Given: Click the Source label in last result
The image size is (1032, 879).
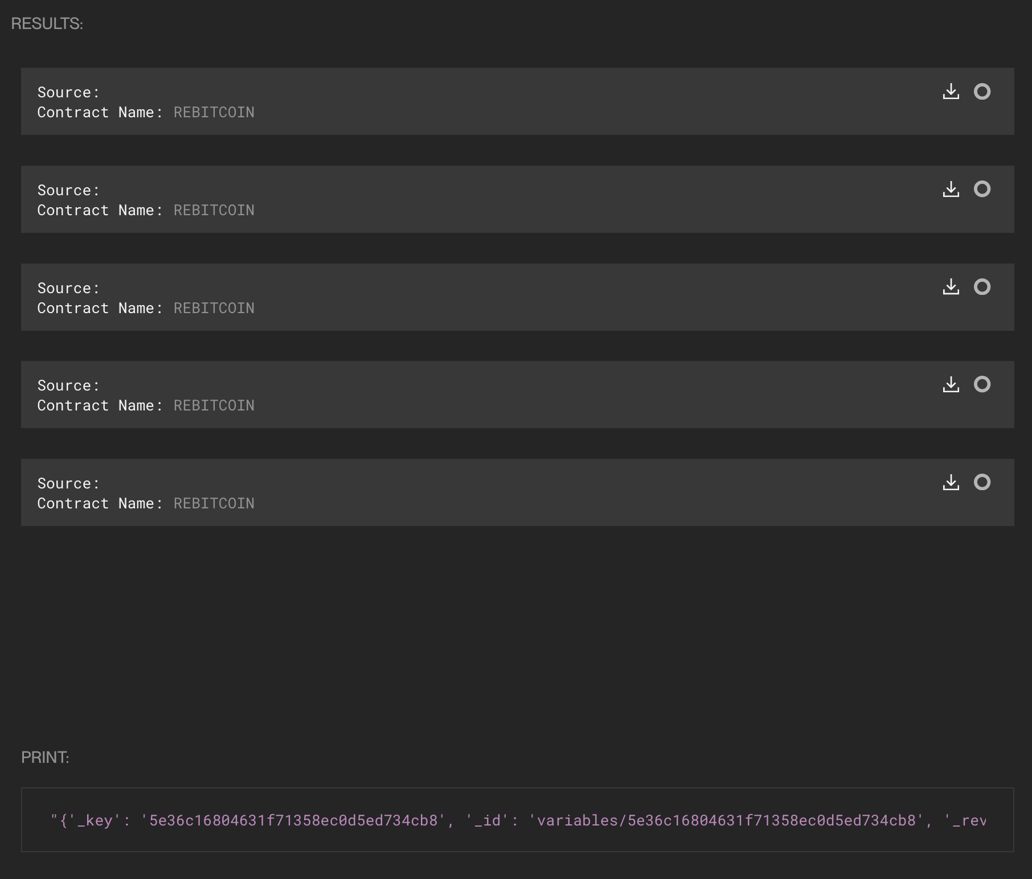Looking at the screenshot, I should click(68, 484).
